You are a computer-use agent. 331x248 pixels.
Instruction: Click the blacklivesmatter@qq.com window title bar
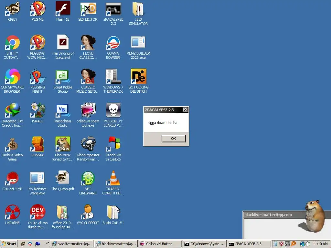click(x=274, y=215)
